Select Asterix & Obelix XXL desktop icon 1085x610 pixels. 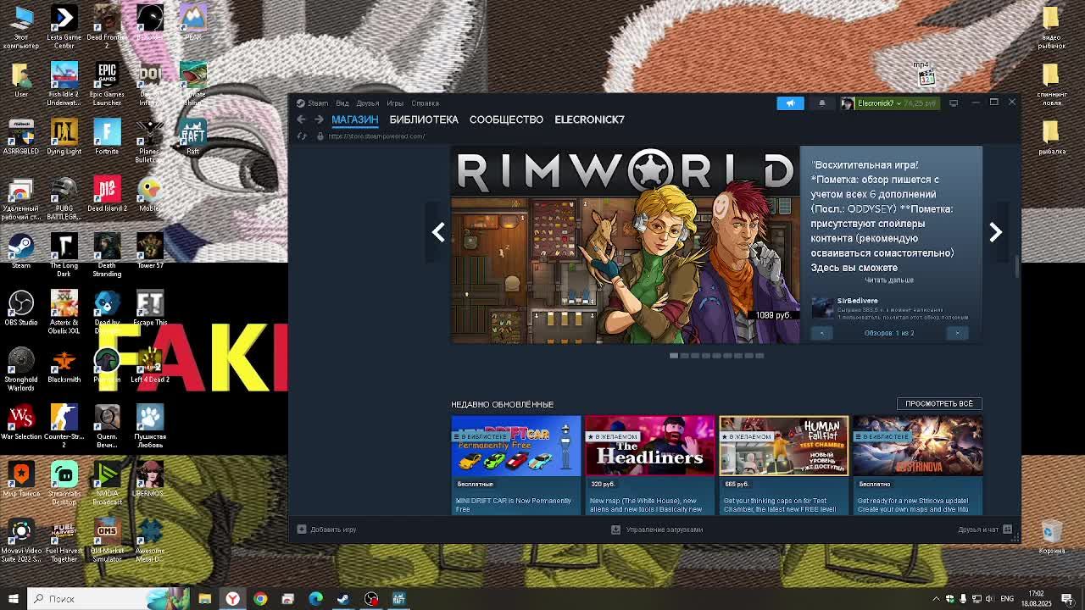click(x=64, y=312)
